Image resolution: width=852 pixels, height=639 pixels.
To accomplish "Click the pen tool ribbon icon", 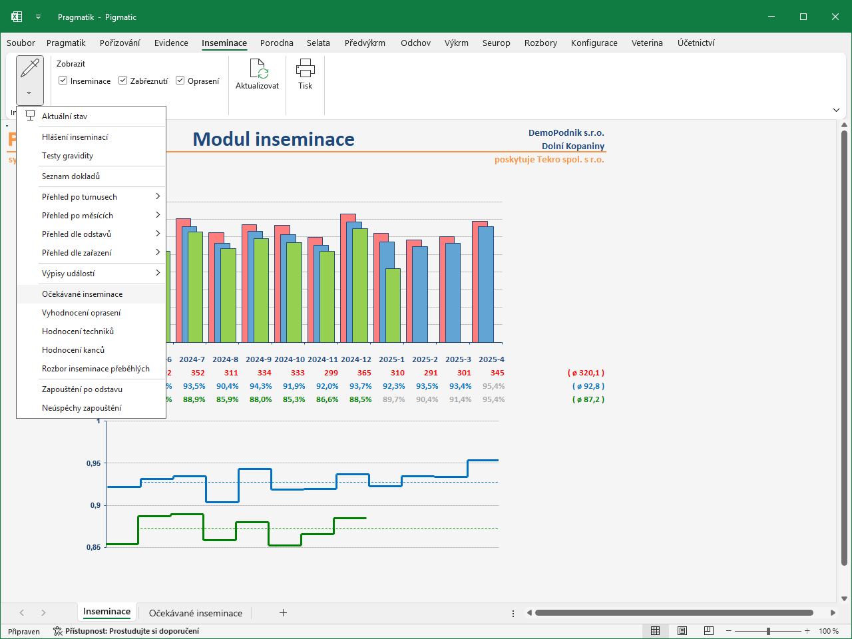I will point(30,68).
